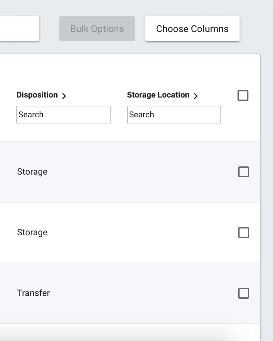
Task: Click empty Storage Location cell in Transfer row
Action: 174,293
